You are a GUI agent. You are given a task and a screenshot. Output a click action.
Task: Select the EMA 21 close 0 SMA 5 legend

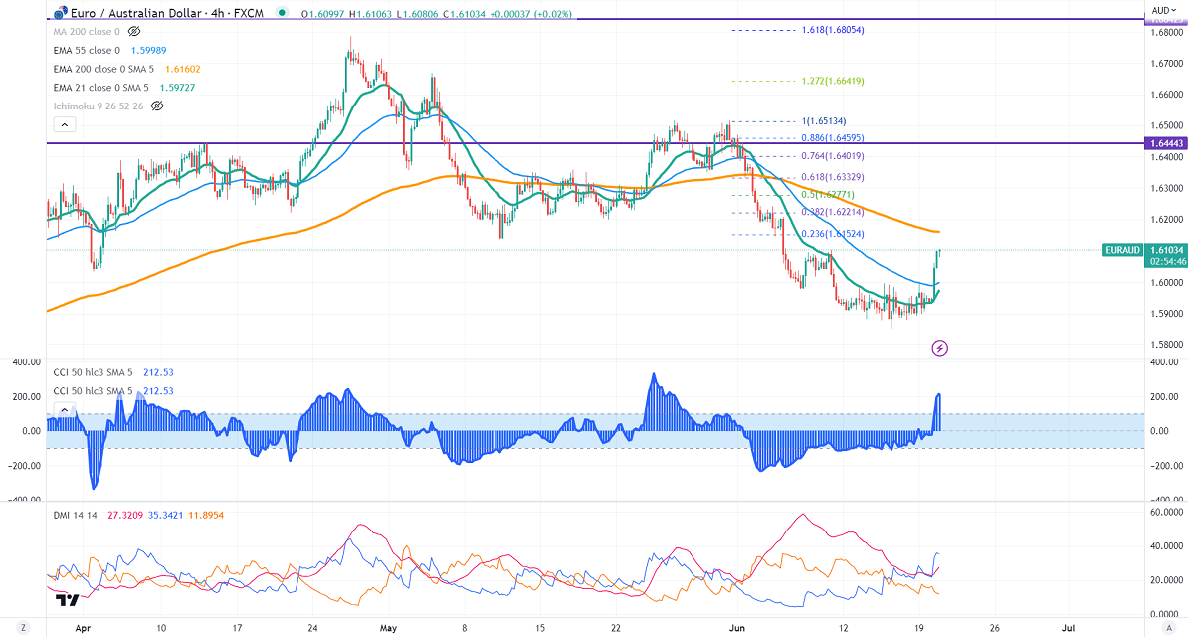pos(100,88)
